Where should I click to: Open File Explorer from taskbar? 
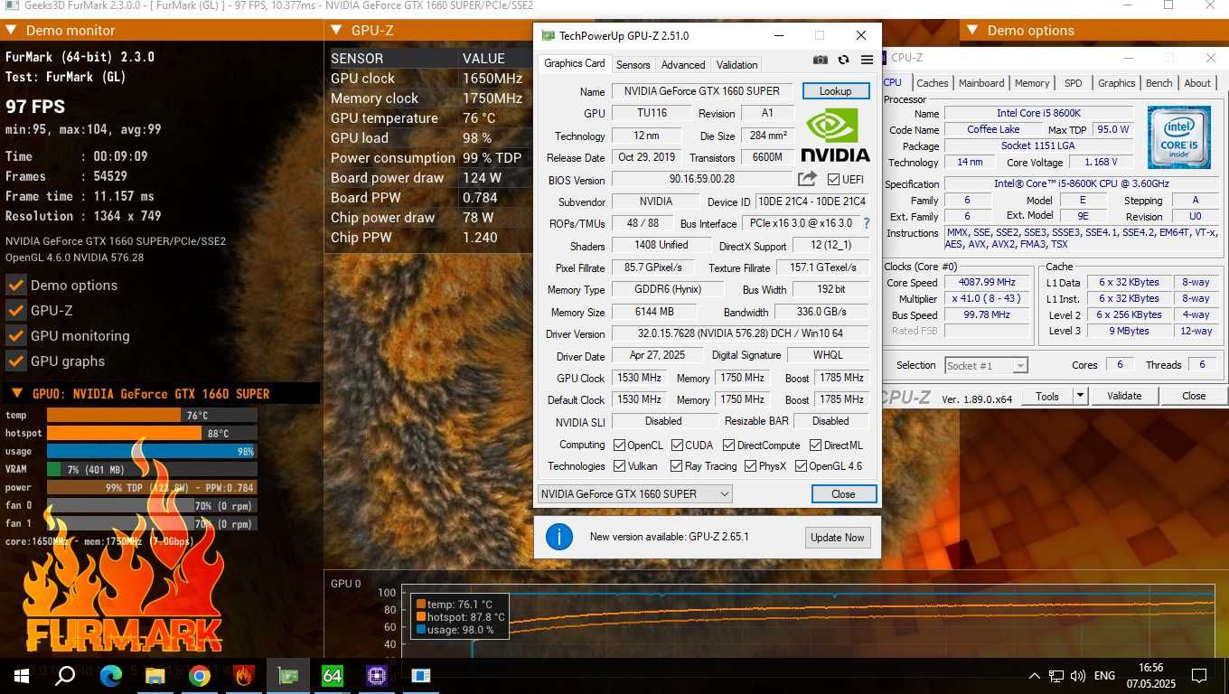click(x=155, y=676)
